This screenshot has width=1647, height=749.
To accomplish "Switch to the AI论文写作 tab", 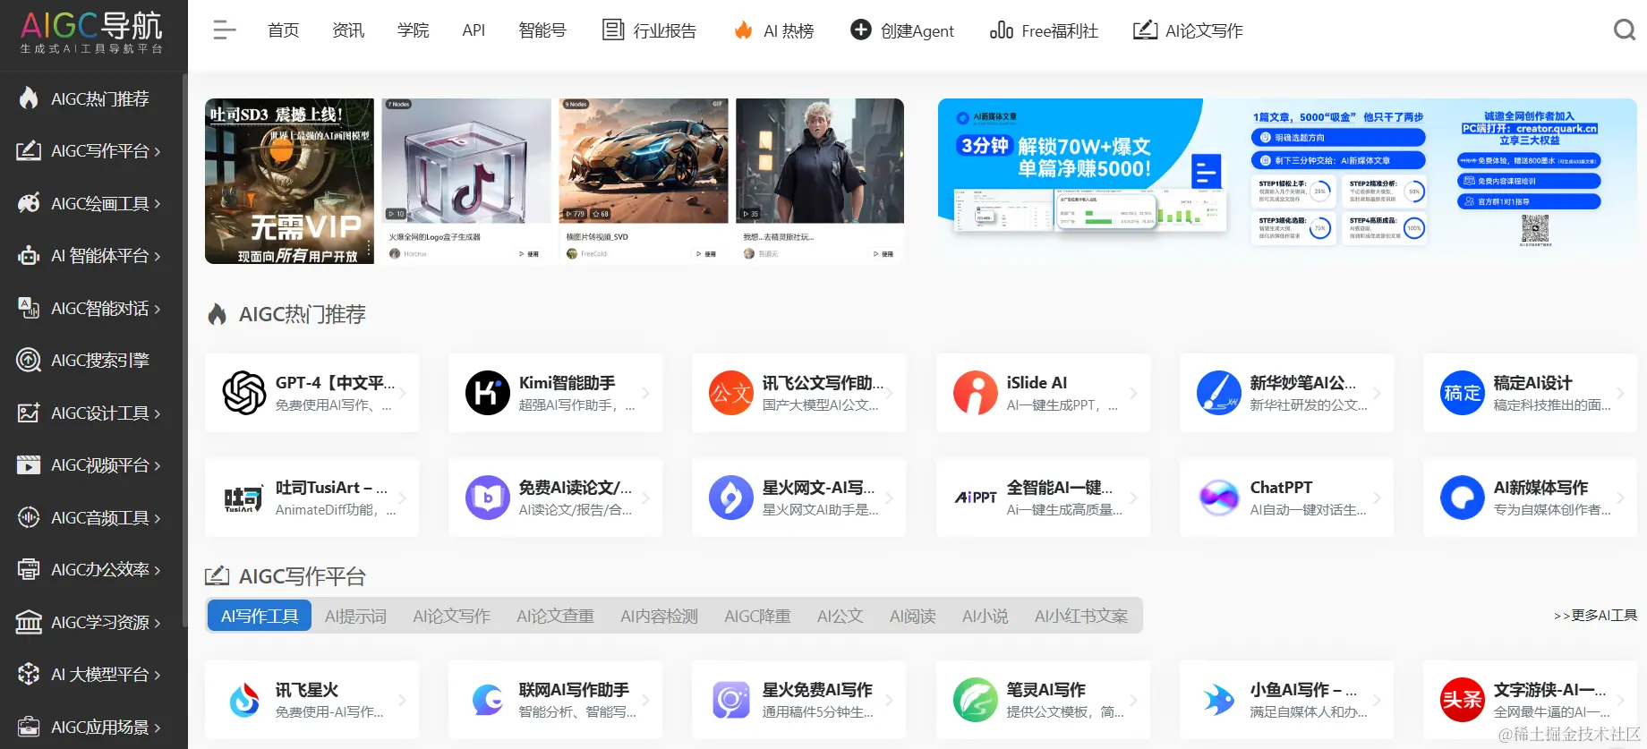I will tap(451, 616).
